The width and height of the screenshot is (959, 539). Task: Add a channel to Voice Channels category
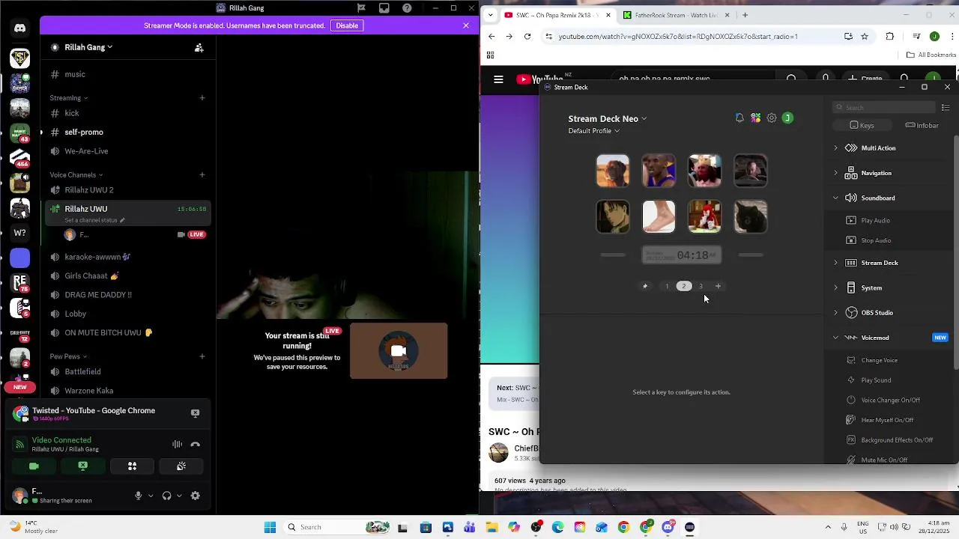(x=202, y=175)
